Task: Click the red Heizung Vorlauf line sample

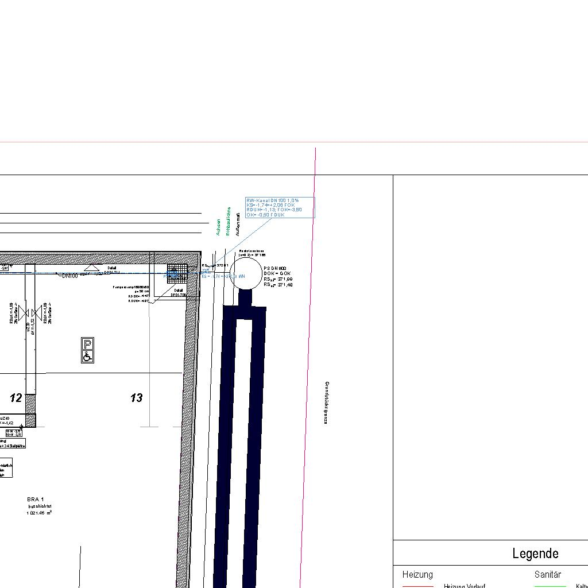Action: tap(417, 586)
